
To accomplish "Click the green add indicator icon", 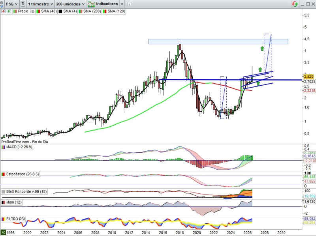I will 9,11.
